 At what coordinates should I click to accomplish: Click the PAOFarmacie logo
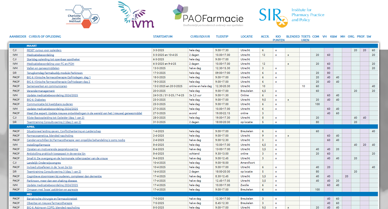click(x=208, y=15)
